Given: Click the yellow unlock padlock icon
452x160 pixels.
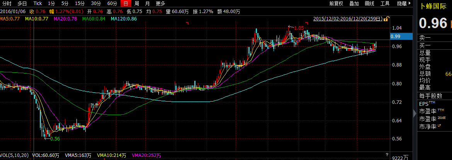Looking at the screenshot, I should coord(386,18).
